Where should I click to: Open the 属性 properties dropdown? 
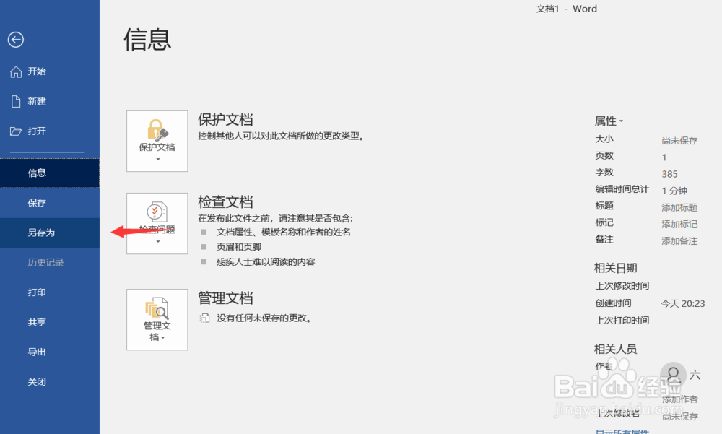point(609,120)
